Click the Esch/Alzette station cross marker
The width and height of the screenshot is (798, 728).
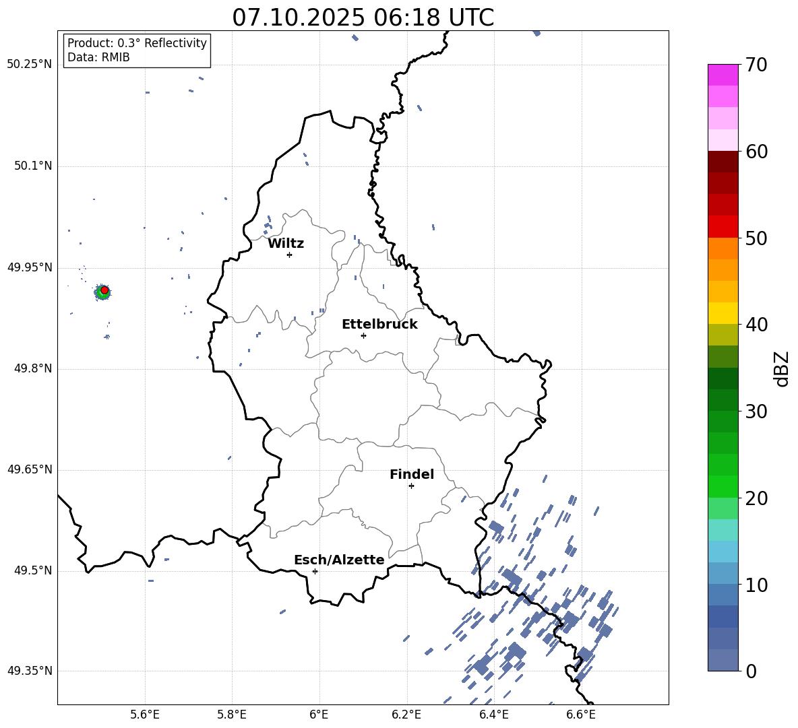[315, 571]
